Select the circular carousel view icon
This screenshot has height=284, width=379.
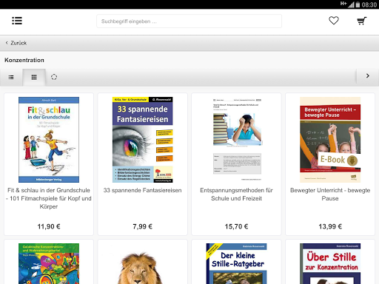[x=54, y=77]
